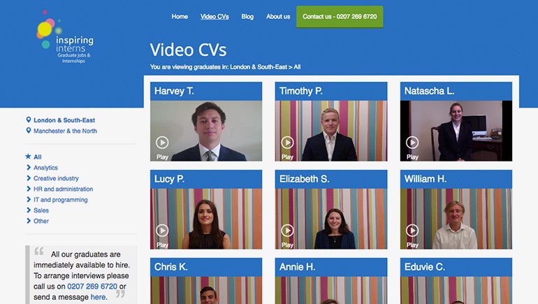Select London & South-East region link
Viewport: 538px width, 304px height.
pyautogui.click(x=64, y=120)
